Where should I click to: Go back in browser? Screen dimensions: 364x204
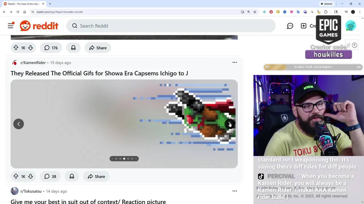click(x=4, y=12)
